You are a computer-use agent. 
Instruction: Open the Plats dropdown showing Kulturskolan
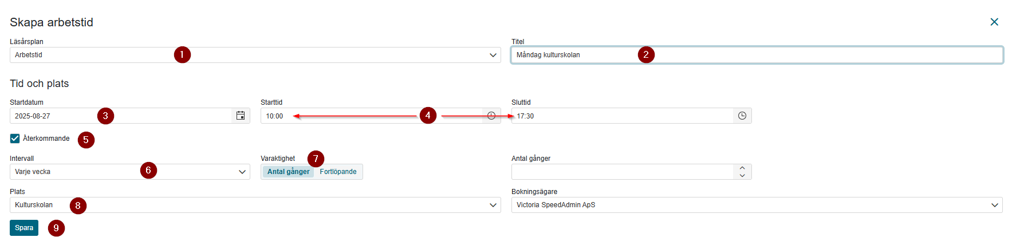point(255,205)
